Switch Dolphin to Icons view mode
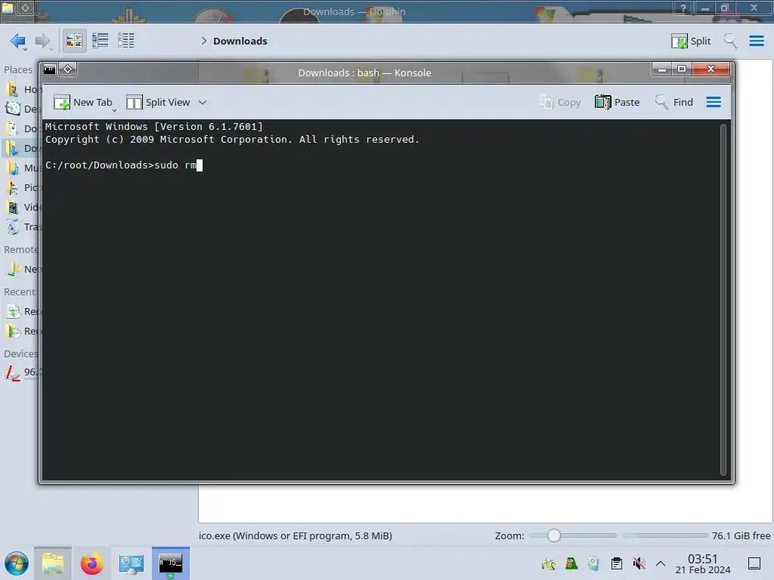The width and height of the screenshot is (774, 580). [74, 41]
